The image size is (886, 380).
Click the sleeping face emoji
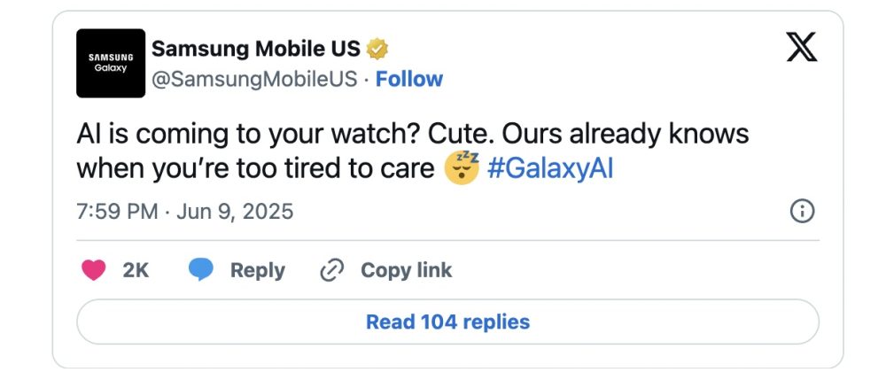pos(461,168)
